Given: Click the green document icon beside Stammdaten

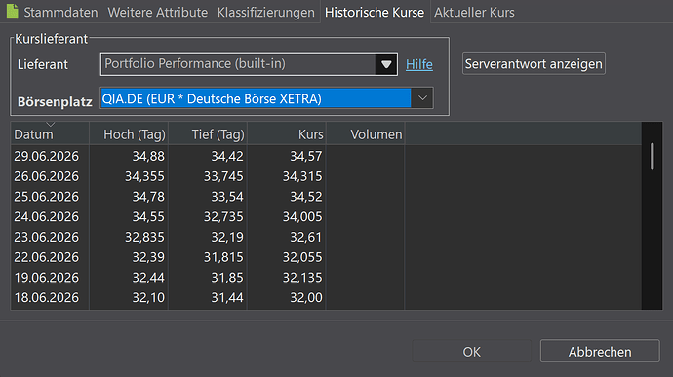Looking at the screenshot, I should click(13, 11).
